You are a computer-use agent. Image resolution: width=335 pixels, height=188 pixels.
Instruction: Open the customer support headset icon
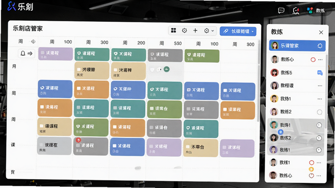[296, 10]
